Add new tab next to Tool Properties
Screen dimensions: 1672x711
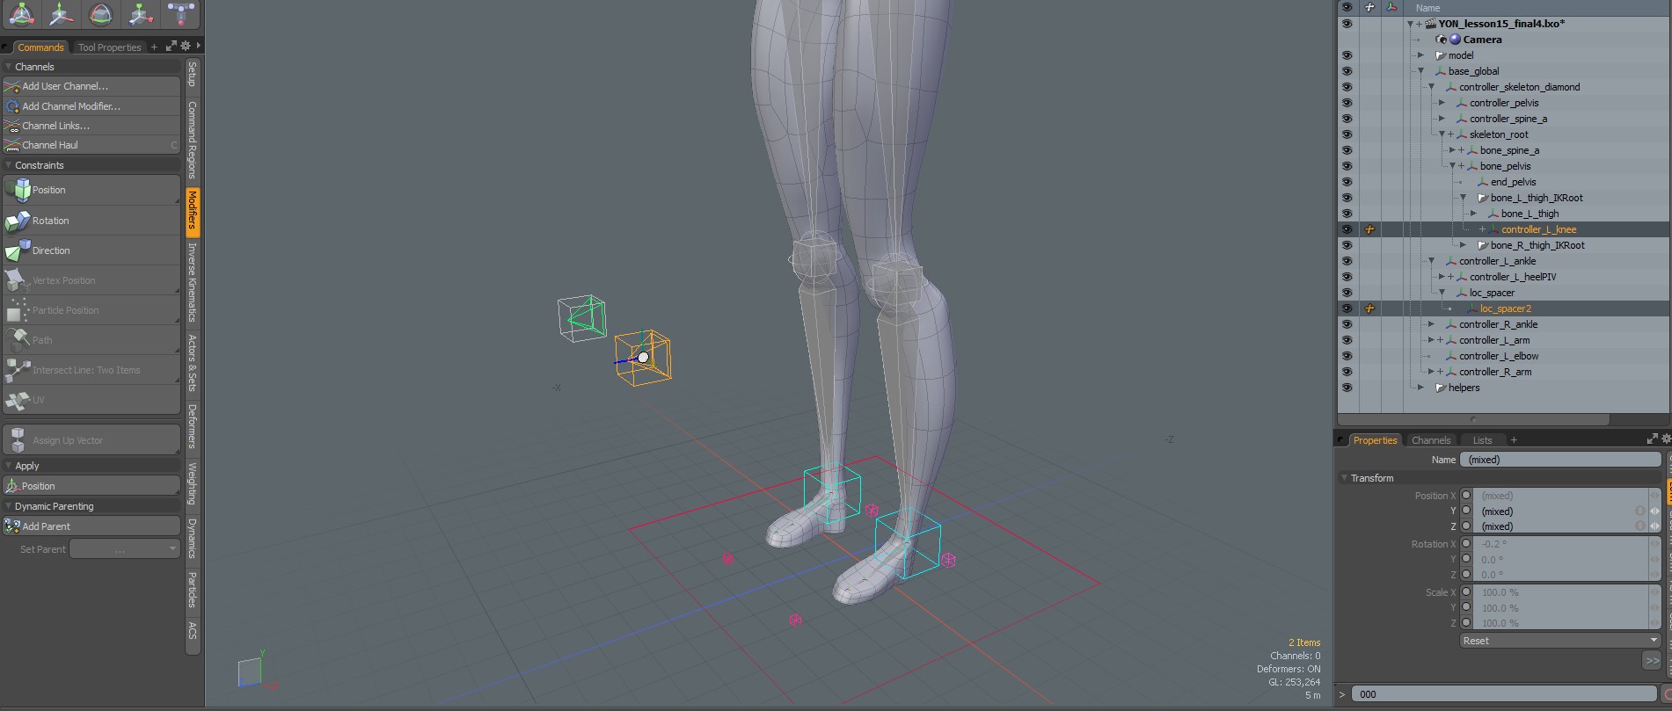pos(154,47)
